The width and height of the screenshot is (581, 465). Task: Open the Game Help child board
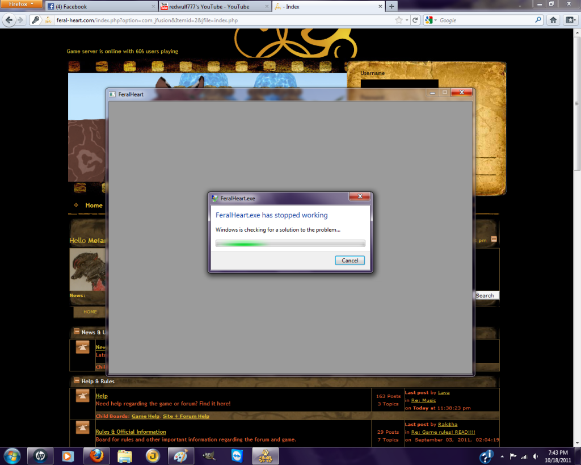[x=145, y=416]
